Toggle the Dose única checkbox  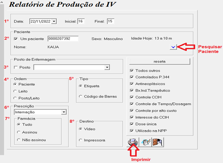pos(132,124)
